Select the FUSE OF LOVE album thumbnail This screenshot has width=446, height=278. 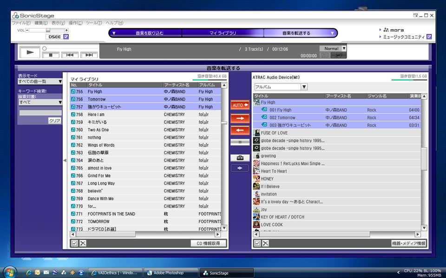pos(256,133)
